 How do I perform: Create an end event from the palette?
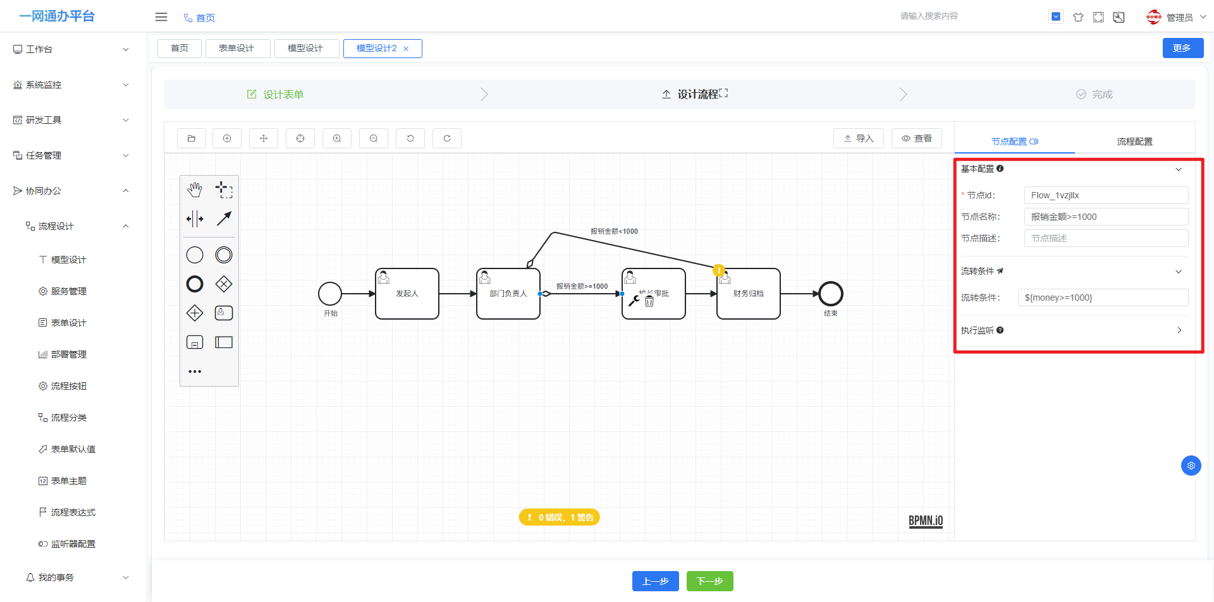[195, 284]
